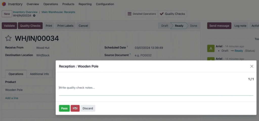Open settings gear next to WH/IN/00034
Image resolution: width=259 pixels, height=121 pixels.
click(34, 16)
